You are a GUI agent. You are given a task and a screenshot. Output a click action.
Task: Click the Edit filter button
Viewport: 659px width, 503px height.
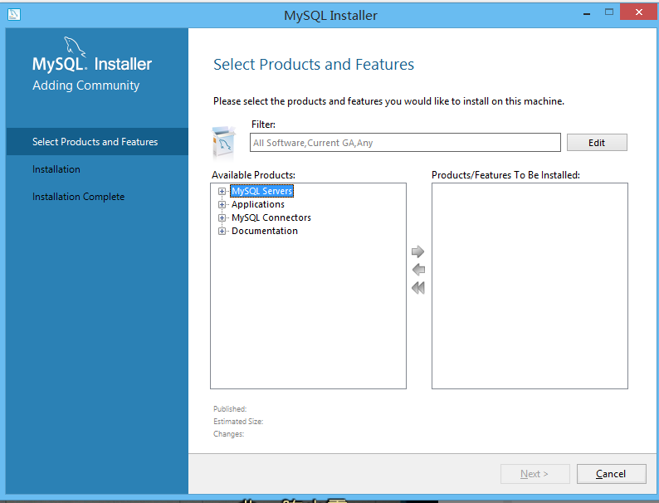coord(597,143)
